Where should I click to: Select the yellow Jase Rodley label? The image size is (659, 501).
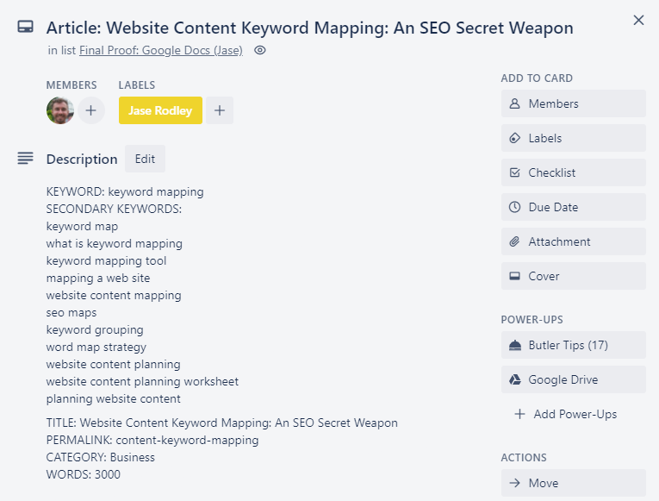click(160, 110)
